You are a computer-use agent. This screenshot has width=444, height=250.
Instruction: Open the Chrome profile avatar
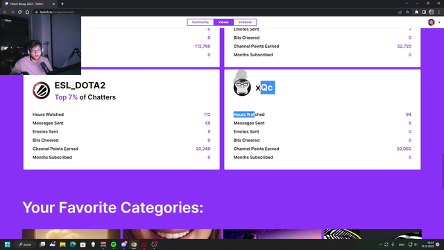coord(432,12)
